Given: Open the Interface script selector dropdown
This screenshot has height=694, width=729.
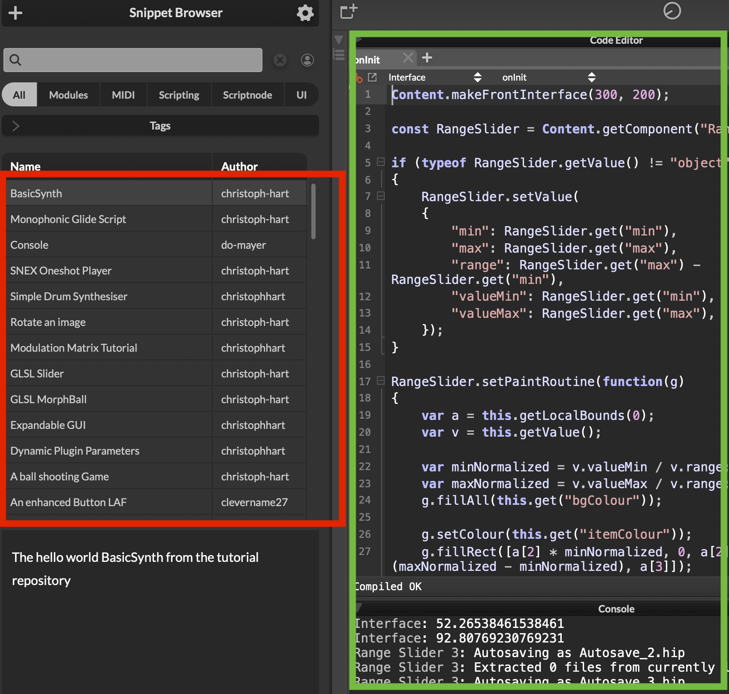Looking at the screenshot, I should 435,77.
